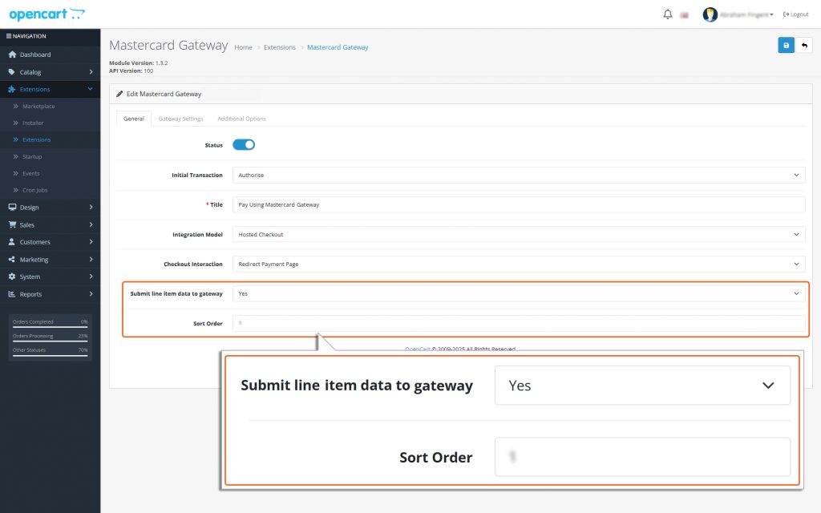Expand the Marketing menu
The height and width of the screenshot is (513, 821).
coord(50,259)
